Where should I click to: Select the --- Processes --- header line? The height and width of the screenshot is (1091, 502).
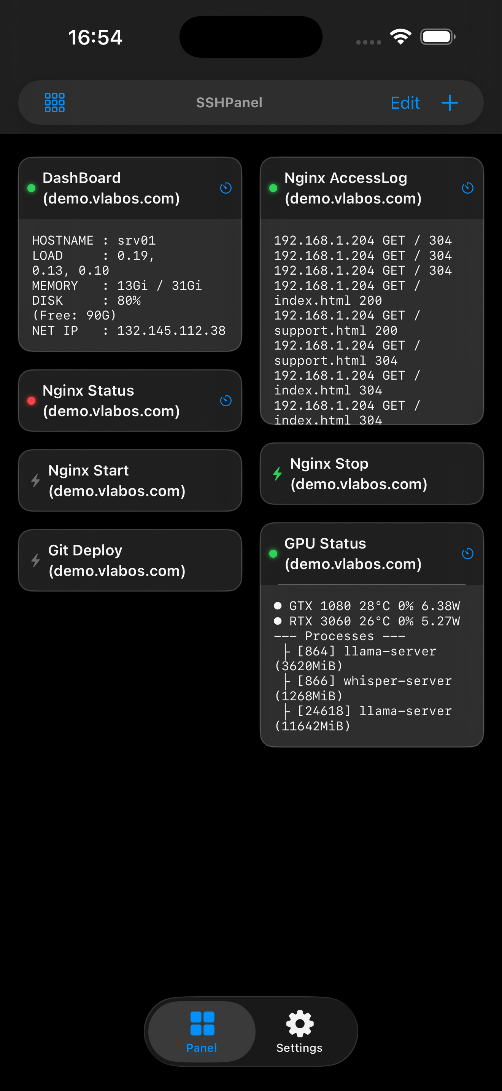pyautogui.click(x=340, y=636)
